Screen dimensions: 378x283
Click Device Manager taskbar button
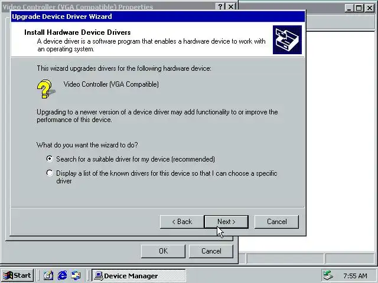click(139, 276)
